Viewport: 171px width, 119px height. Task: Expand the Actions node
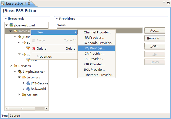pyautogui.click(x=19, y=95)
